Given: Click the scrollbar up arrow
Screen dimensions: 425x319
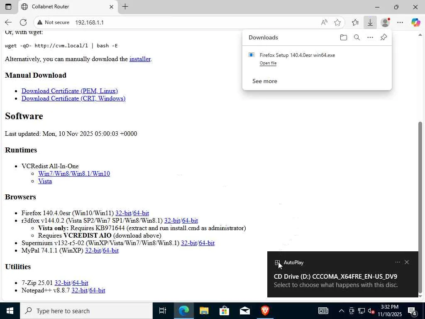Looking at the screenshot, I should click(420, 35).
